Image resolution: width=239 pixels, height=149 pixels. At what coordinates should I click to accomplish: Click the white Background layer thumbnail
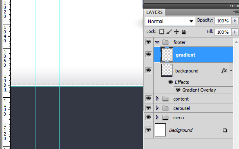pyautogui.click(x=160, y=130)
